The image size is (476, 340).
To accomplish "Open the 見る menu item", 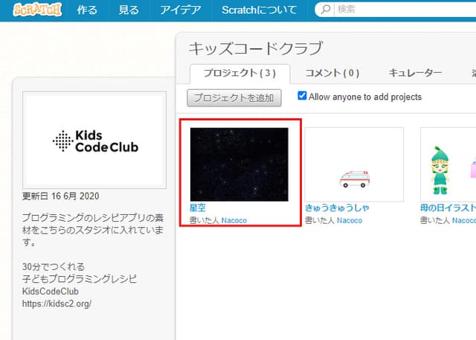I will tap(129, 10).
